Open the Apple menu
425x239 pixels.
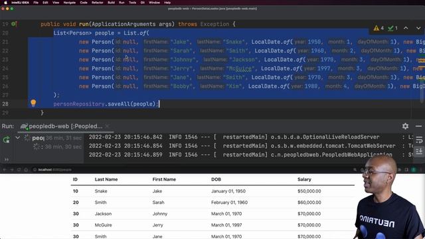pos(5,3)
